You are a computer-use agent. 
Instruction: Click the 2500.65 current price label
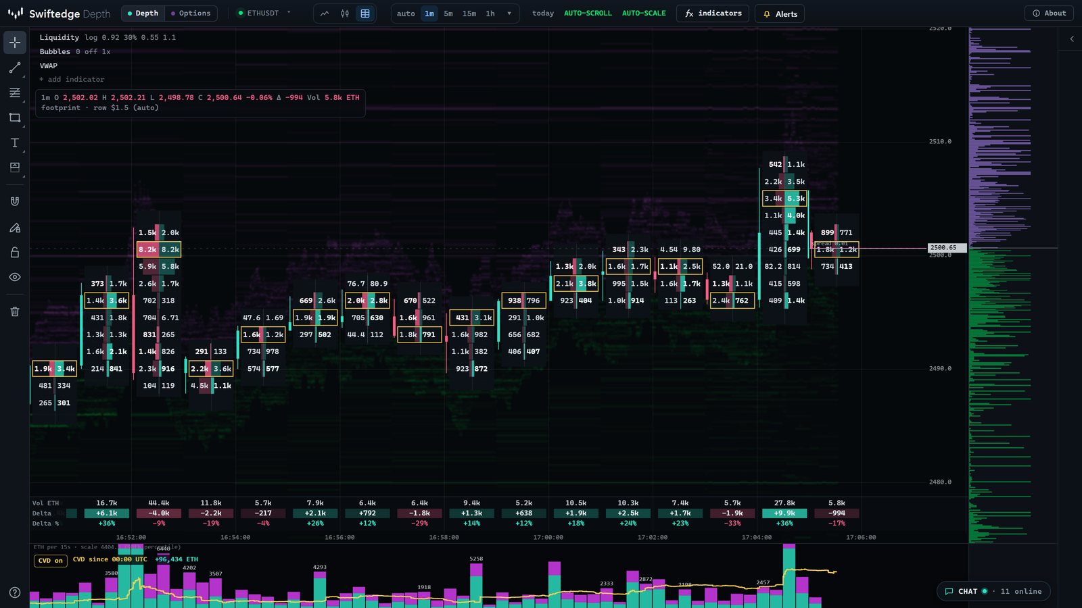947,248
